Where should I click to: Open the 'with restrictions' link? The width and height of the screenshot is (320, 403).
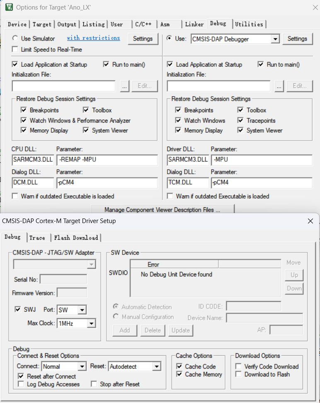click(93, 38)
